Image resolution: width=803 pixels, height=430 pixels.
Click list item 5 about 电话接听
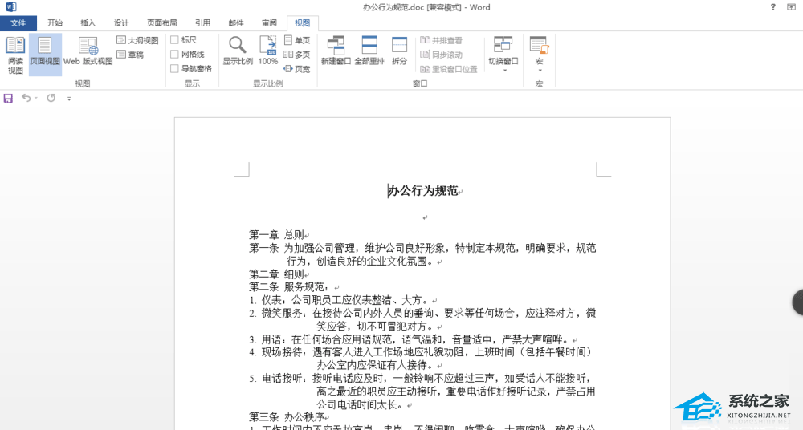422,391
